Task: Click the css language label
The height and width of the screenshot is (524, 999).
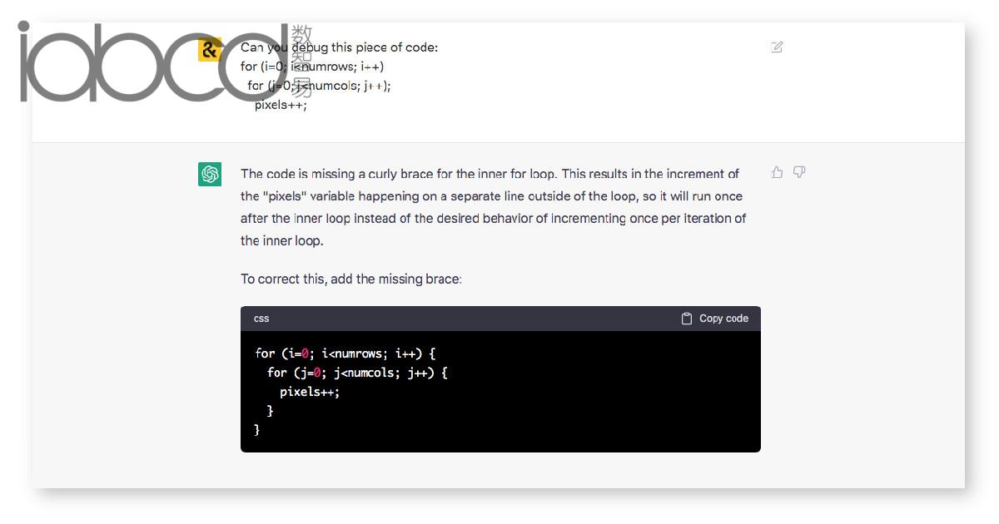Action: click(x=261, y=319)
